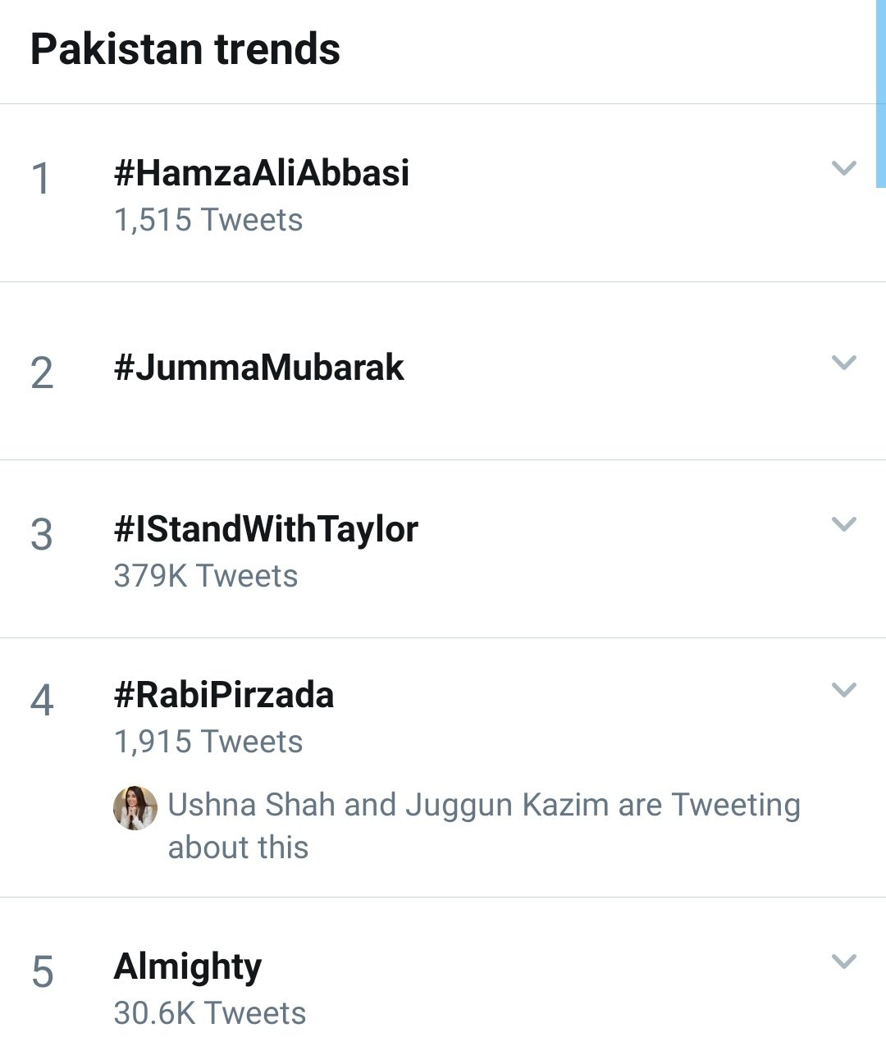Select the Almighty trending topic
This screenshot has height=1060, width=886.
pyautogui.click(x=188, y=966)
